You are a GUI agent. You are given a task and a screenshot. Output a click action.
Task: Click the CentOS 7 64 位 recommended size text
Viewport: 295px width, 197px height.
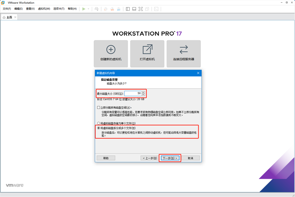(x=121, y=99)
